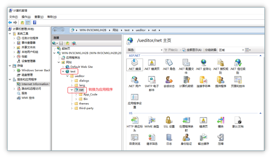Select 磁盘管理 in left tree
Image resolution: width=272 pixels, height=158 pixels.
[27, 75]
